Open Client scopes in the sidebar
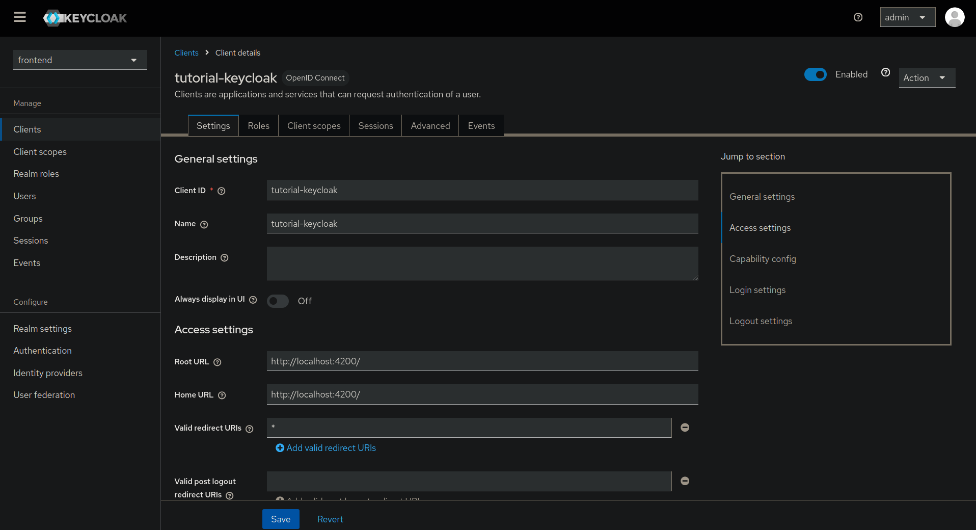This screenshot has height=530, width=976. pos(80,152)
